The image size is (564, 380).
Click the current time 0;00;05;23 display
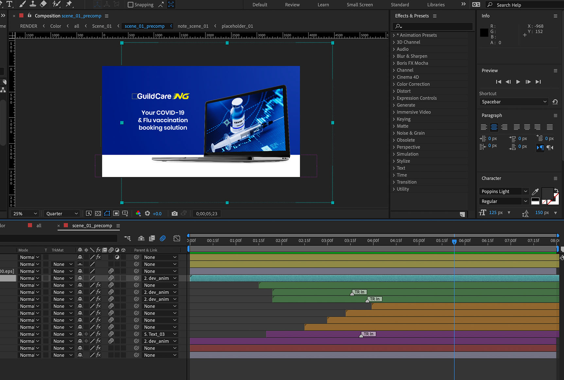click(x=206, y=214)
